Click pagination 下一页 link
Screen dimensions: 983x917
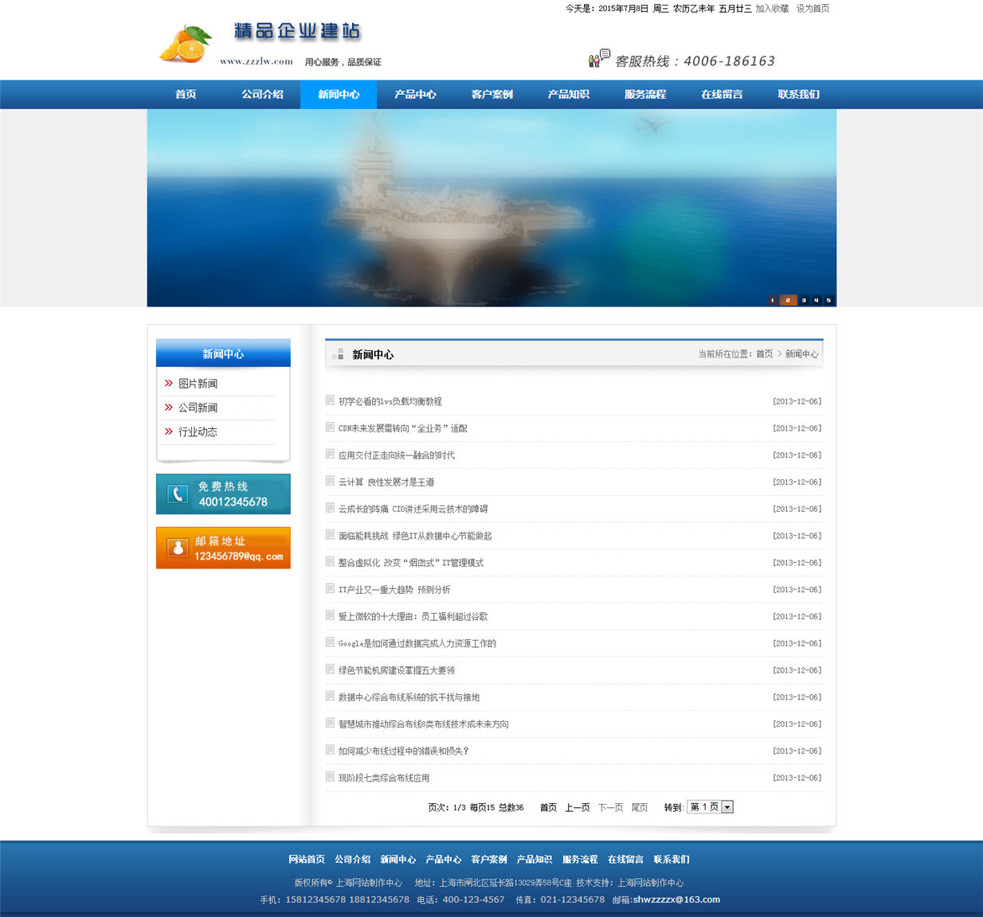pos(610,807)
